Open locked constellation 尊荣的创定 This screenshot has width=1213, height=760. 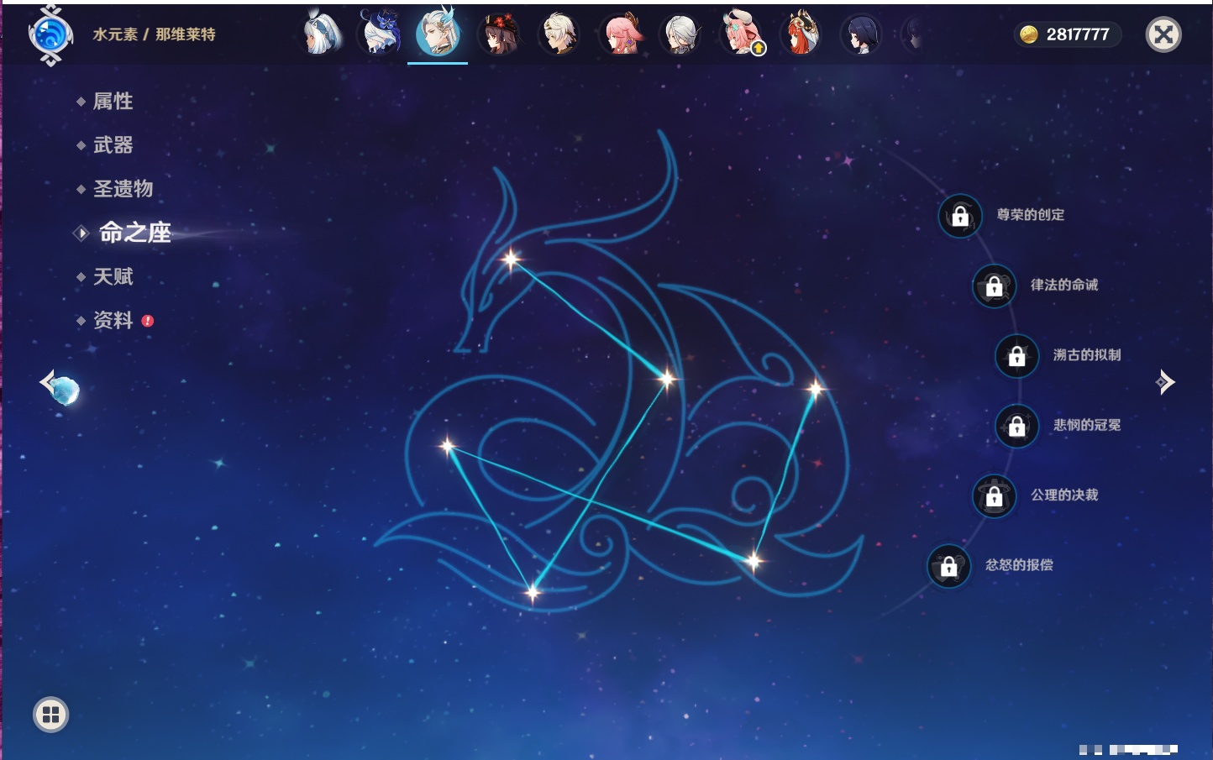pyautogui.click(x=960, y=216)
